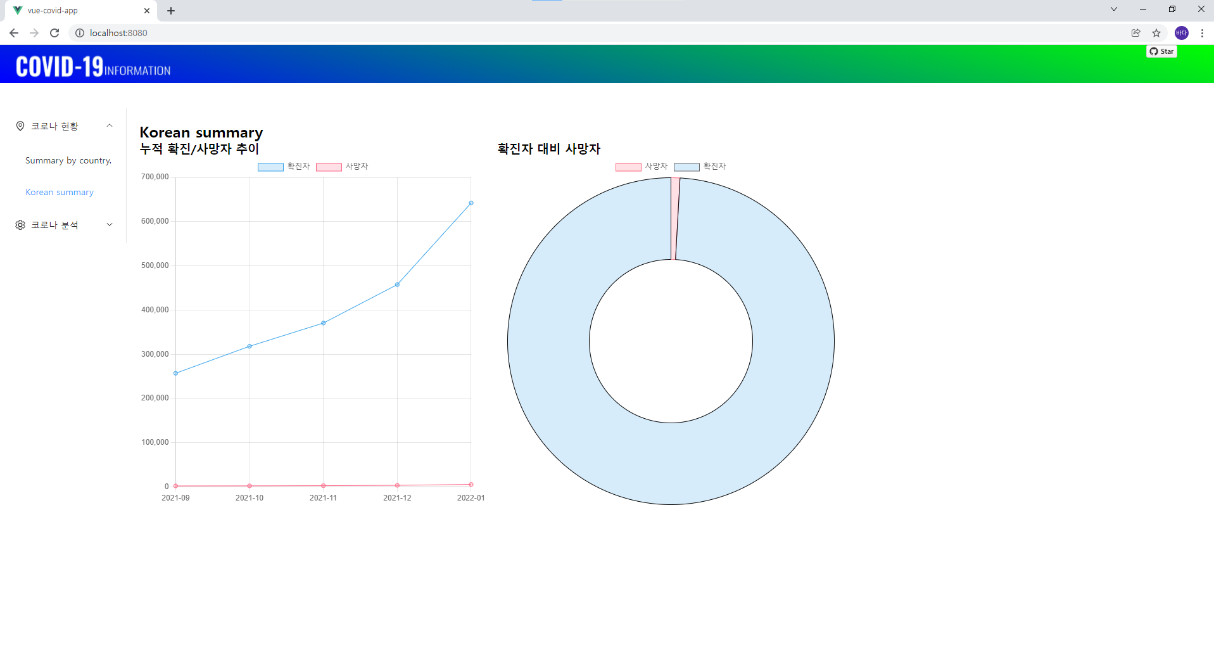Click the bookmark star icon
The width and height of the screenshot is (1214, 657).
1156,33
